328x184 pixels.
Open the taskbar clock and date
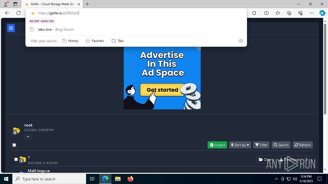point(306,179)
